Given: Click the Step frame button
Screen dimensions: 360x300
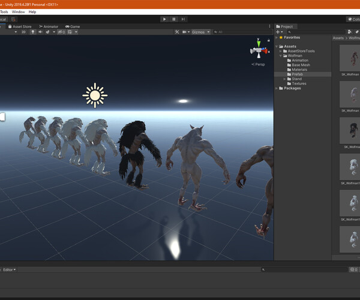Looking at the screenshot, I should click(x=183, y=19).
